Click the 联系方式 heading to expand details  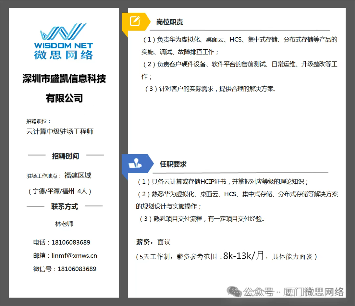64,207
